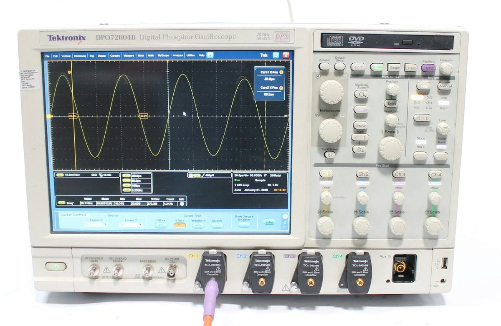Push the Single acquisition button
Image resolution: width=501 pixels, height=326 pixels.
tap(394, 67)
